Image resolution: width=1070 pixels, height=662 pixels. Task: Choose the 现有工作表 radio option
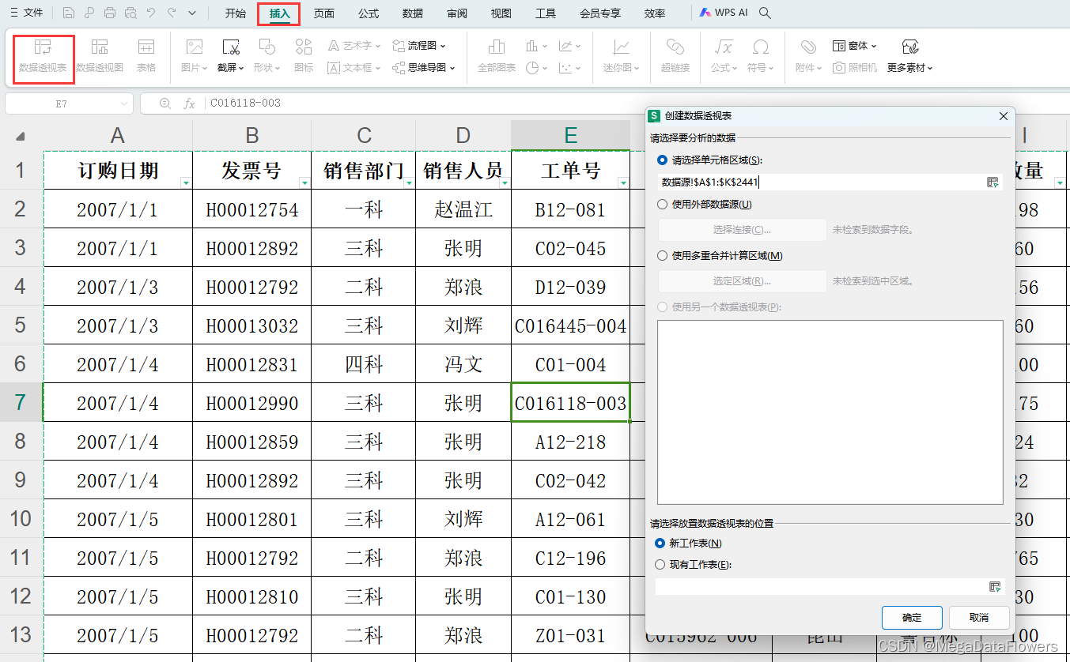click(660, 565)
